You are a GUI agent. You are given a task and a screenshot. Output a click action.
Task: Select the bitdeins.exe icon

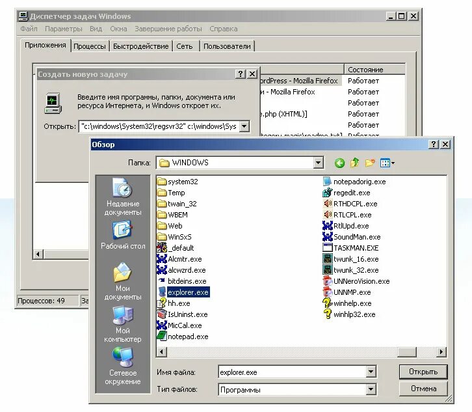click(x=162, y=281)
